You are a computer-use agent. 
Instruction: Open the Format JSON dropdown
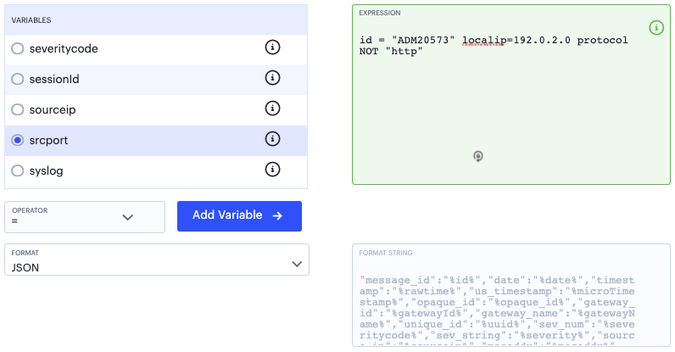157,260
